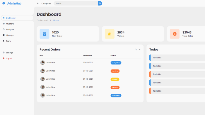Click first row John Doe avatar
The width and height of the screenshot is (205, 115).
tap(42, 62)
